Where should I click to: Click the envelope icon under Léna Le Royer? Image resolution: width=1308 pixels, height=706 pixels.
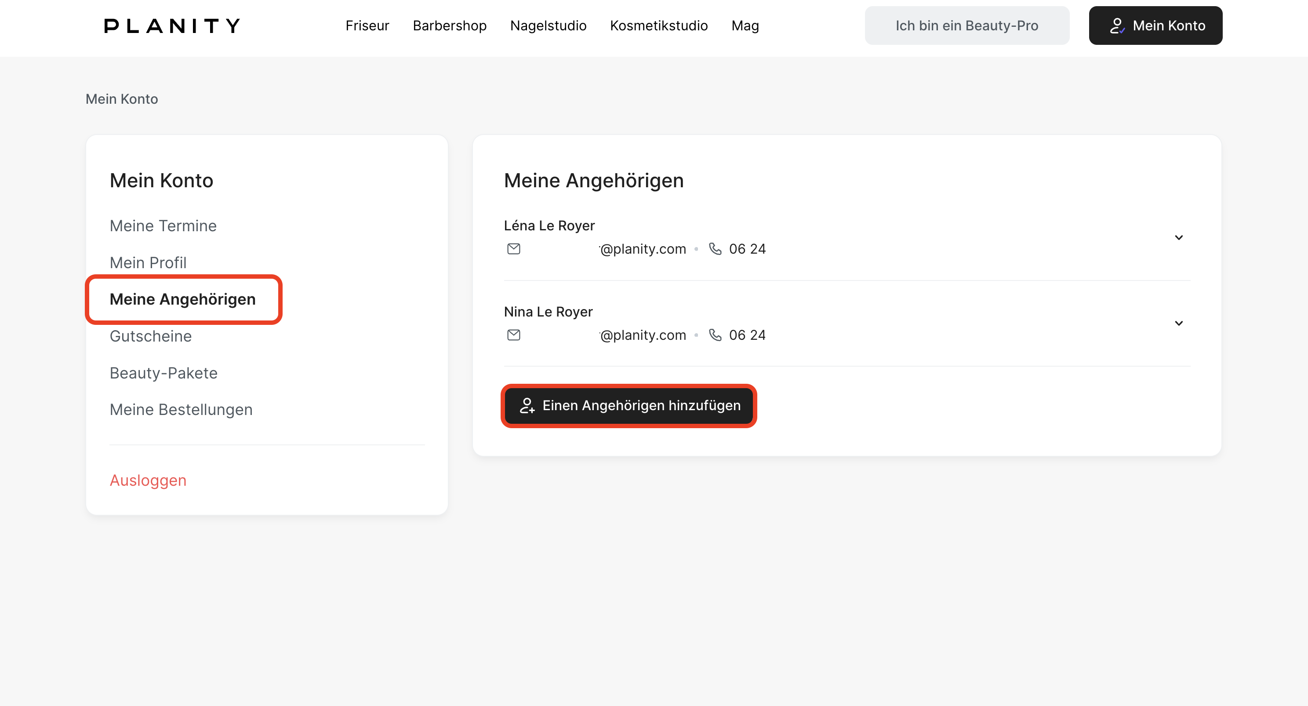(x=513, y=249)
